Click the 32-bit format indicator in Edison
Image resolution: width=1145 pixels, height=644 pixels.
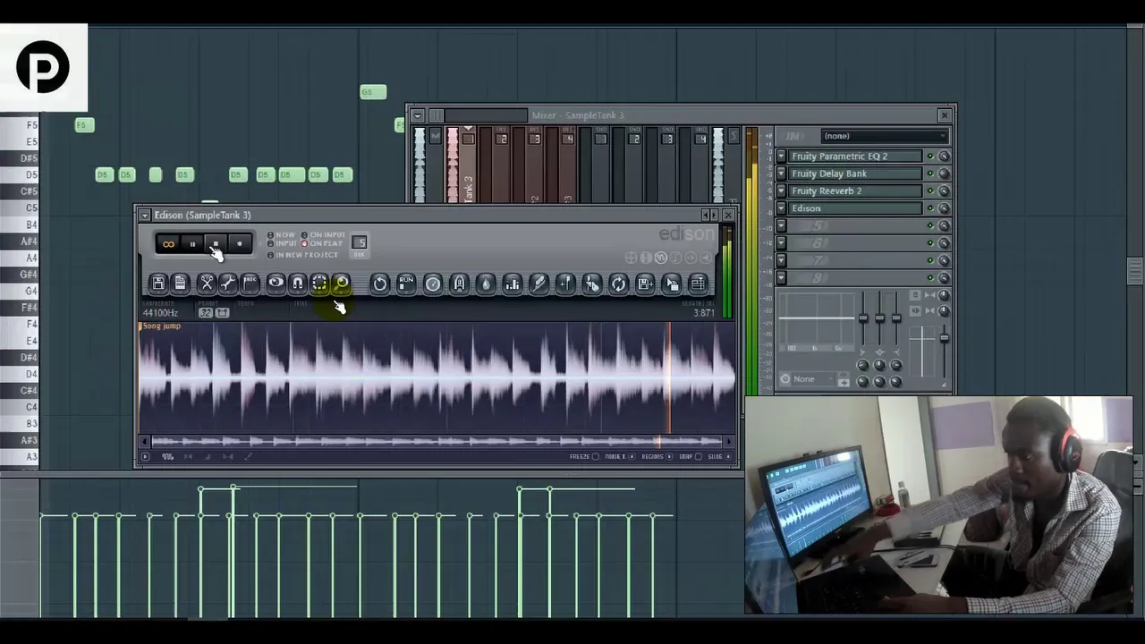206,313
